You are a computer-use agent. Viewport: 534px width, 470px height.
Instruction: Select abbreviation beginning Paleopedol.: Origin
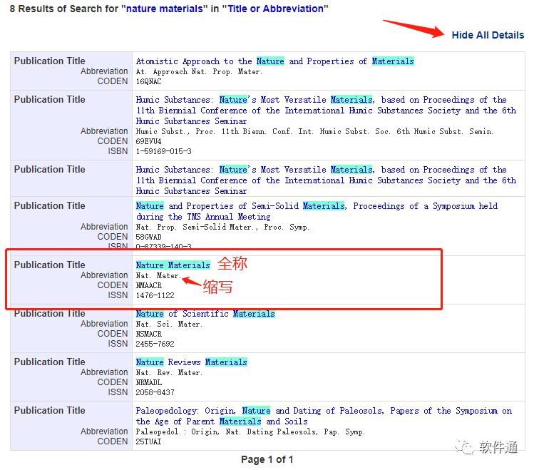pyautogui.click(x=250, y=432)
